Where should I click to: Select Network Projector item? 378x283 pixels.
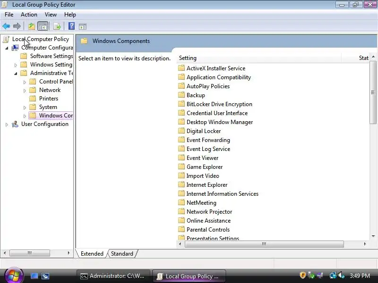(209, 212)
